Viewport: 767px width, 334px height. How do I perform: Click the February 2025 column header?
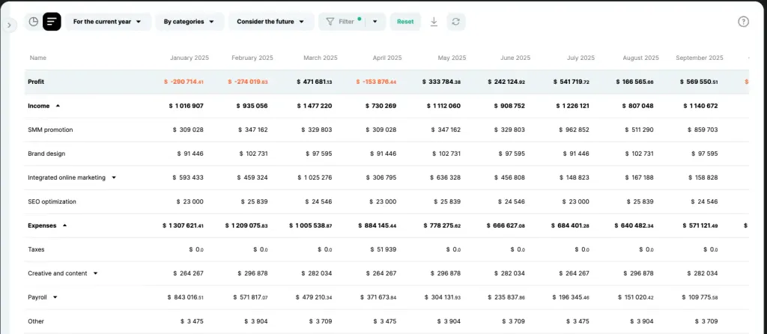252,58
